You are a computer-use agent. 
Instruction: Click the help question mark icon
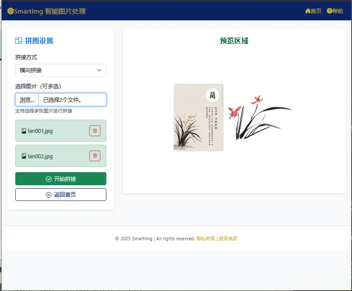[x=329, y=11]
